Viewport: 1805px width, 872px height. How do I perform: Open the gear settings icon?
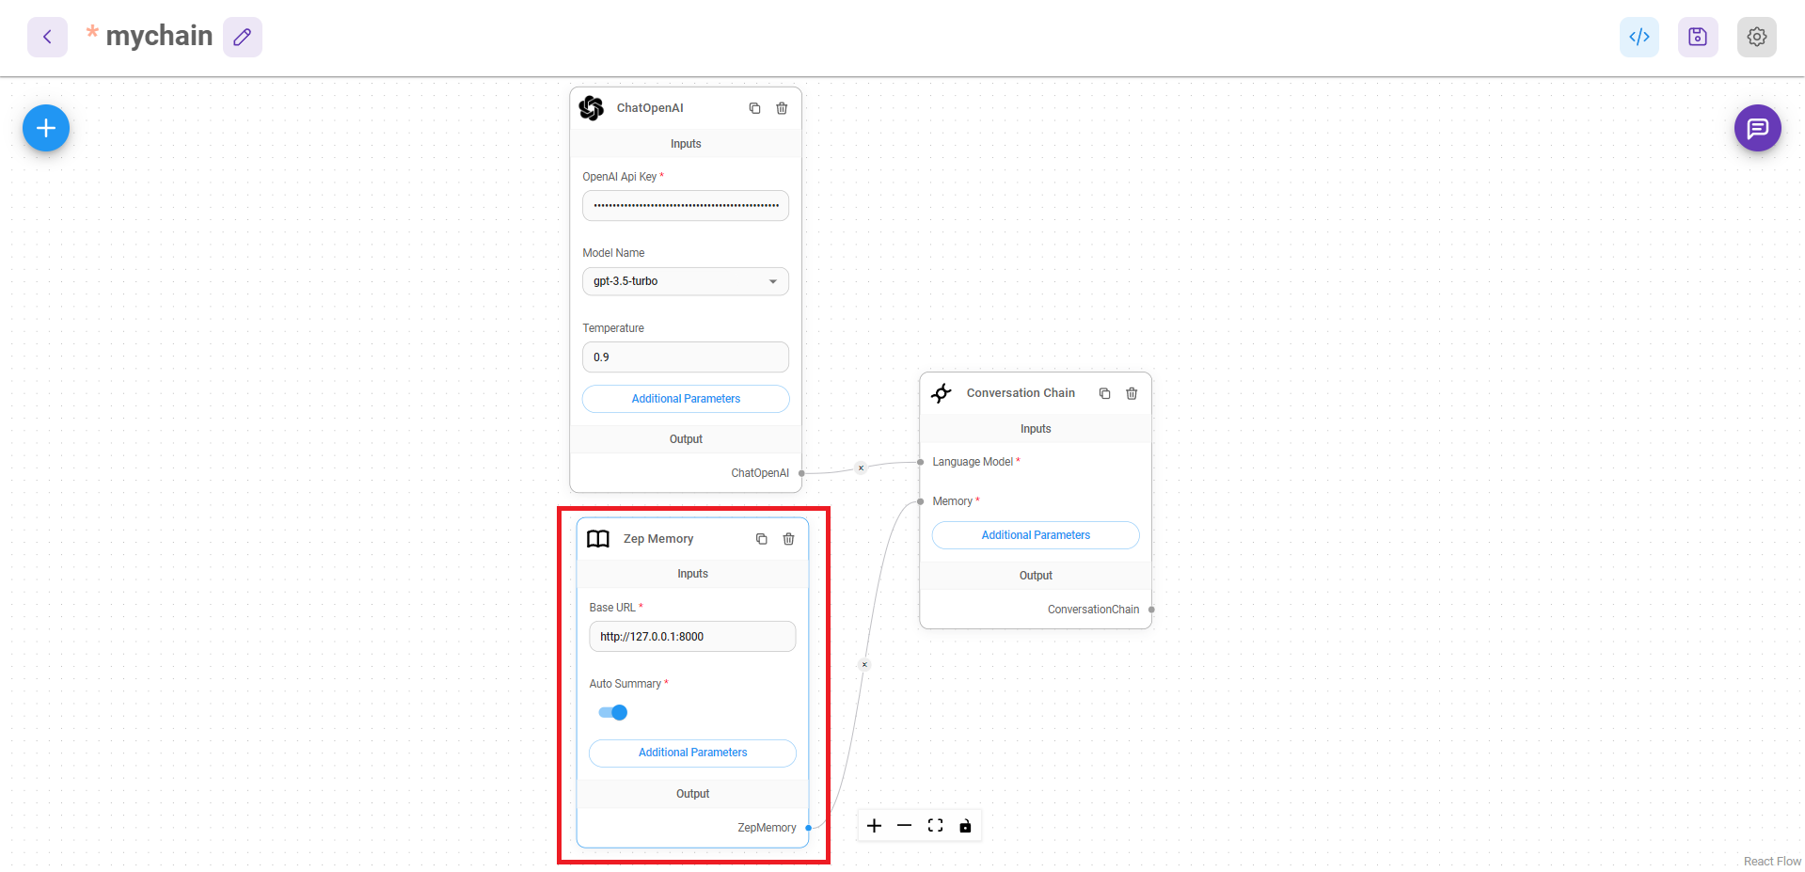point(1756,37)
